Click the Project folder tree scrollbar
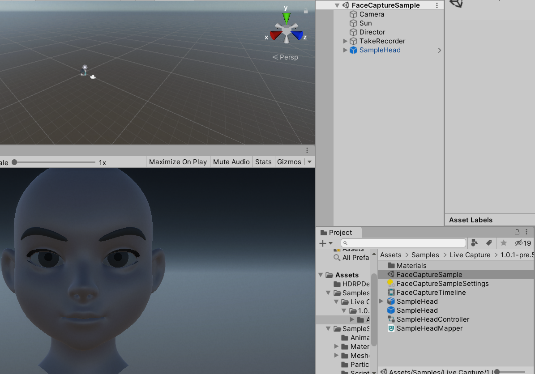Image resolution: width=535 pixels, height=374 pixels. pyautogui.click(x=374, y=310)
